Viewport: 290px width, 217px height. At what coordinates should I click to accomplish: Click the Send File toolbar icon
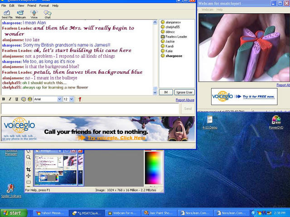[7, 14]
